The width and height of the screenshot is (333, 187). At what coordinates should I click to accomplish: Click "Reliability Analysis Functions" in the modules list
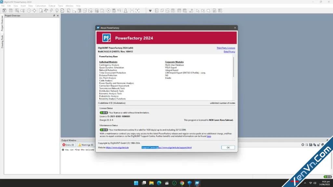pyautogui.click(x=112, y=99)
